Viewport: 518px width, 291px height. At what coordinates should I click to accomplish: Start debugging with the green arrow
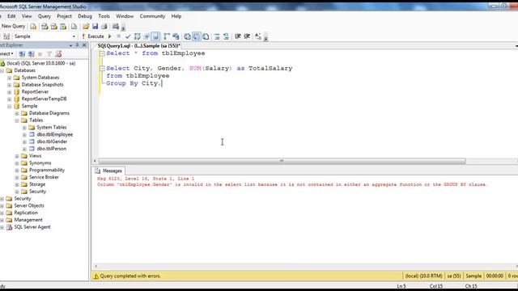pyautogui.click(x=110, y=36)
